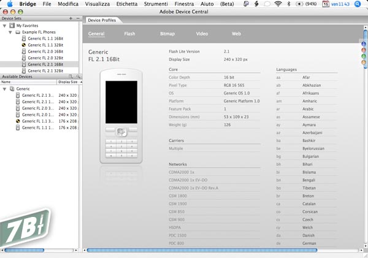
Task: Open the calendar icon in menu bar
Action: (x=326, y=4)
